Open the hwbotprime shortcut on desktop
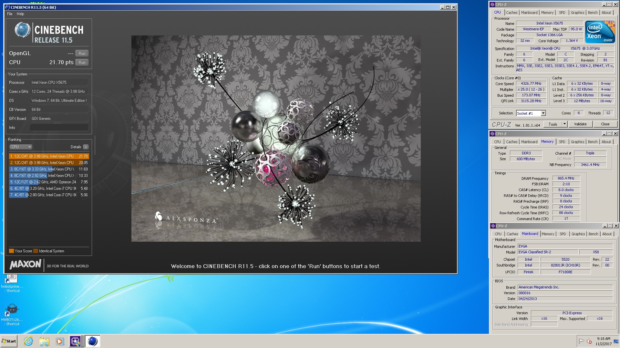Screen dimensions: 620x348 [12, 283]
